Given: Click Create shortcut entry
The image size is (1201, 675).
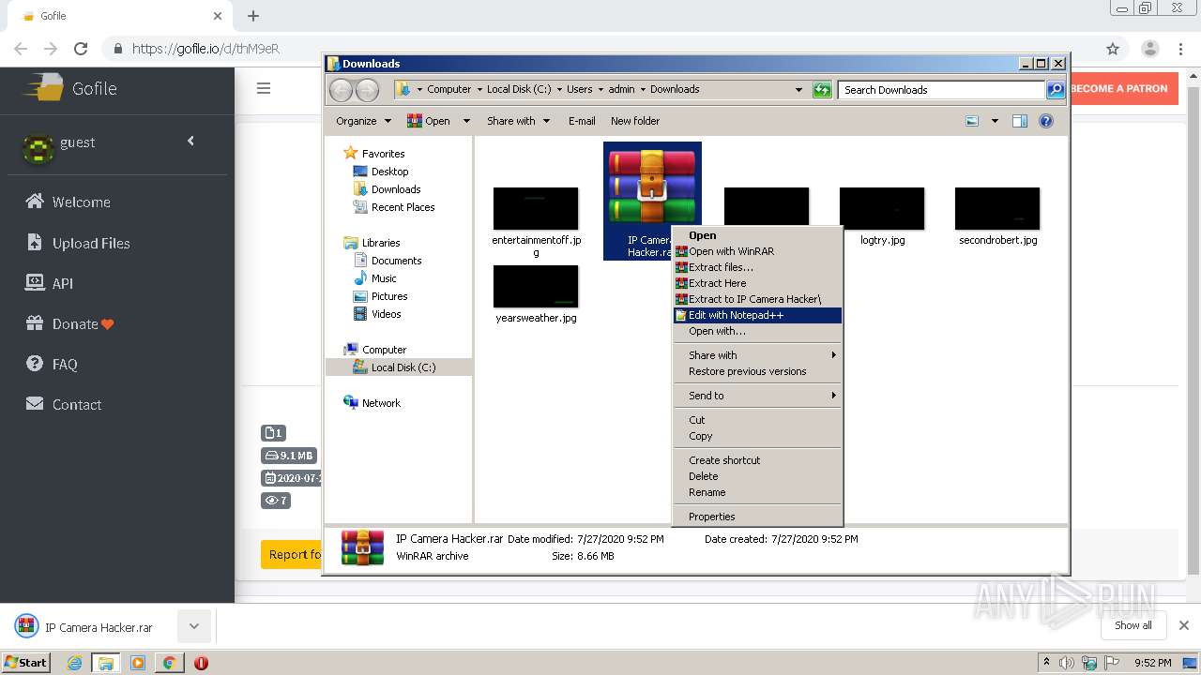Looking at the screenshot, I should click(757, 460).
